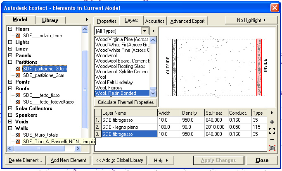Open the No Highlight dropdown menu
This screenshot has width=282, height=171.
tap(251, 20)
